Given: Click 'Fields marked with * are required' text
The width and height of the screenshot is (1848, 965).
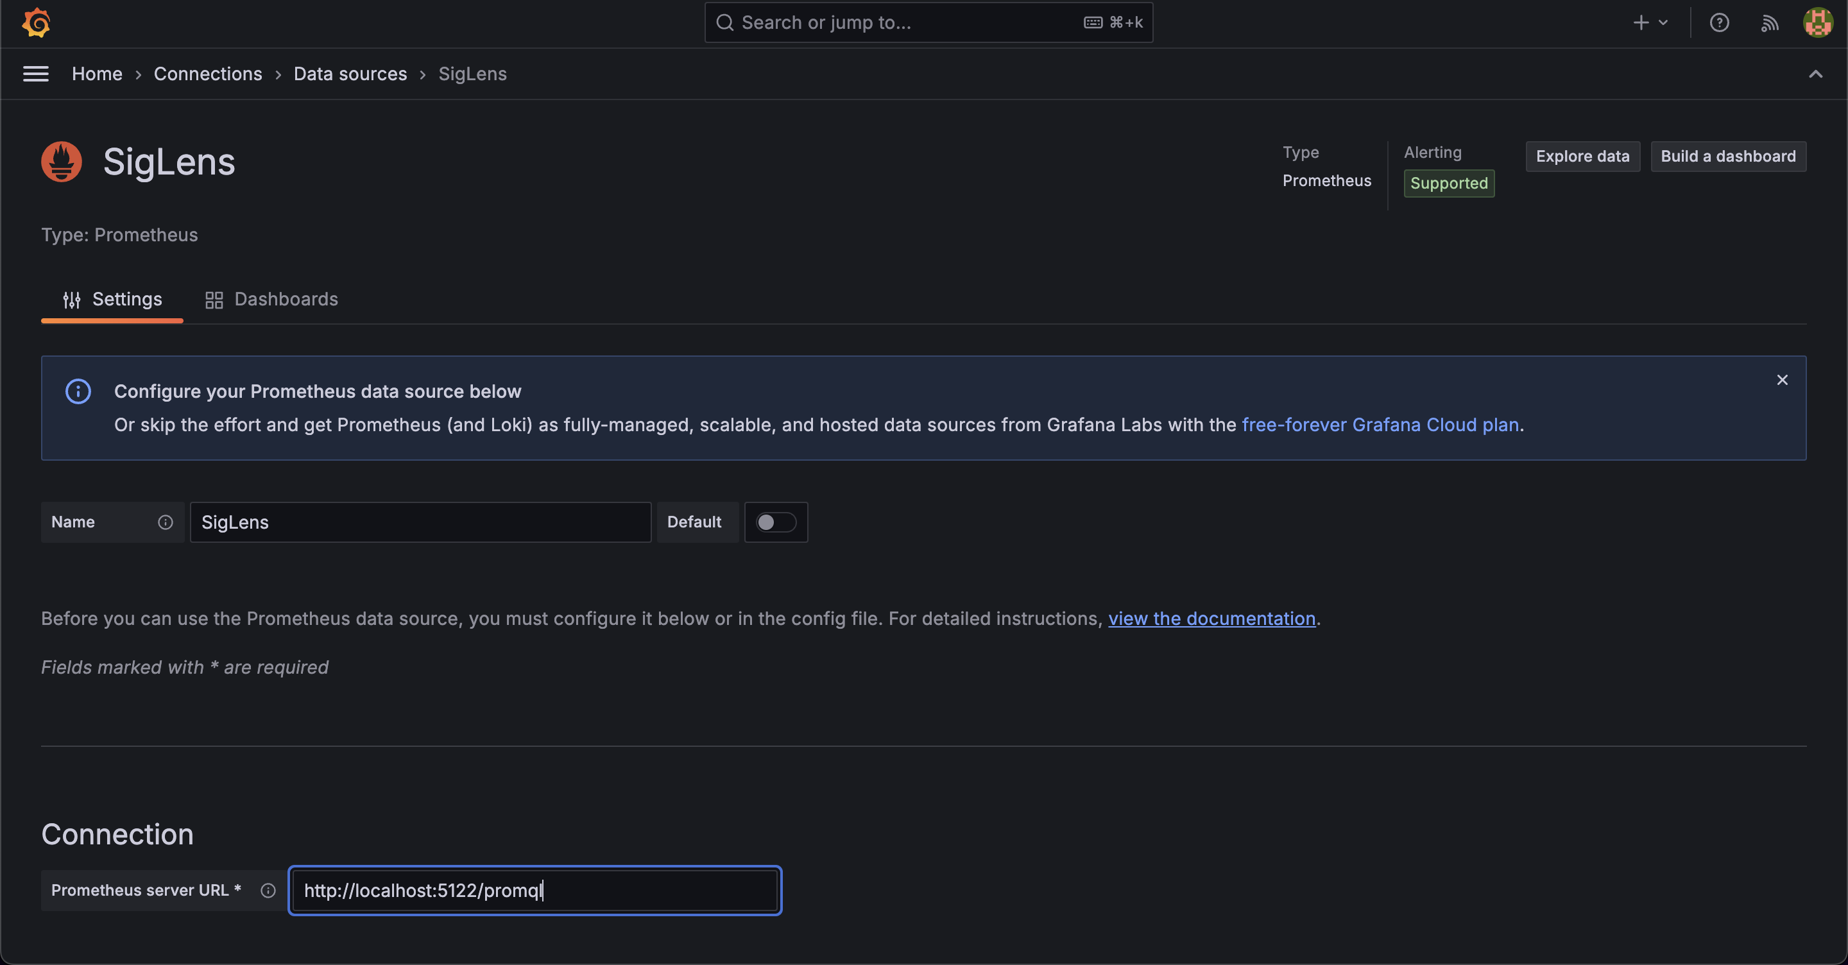Looking at the screenshot, I should click(184, 667).
